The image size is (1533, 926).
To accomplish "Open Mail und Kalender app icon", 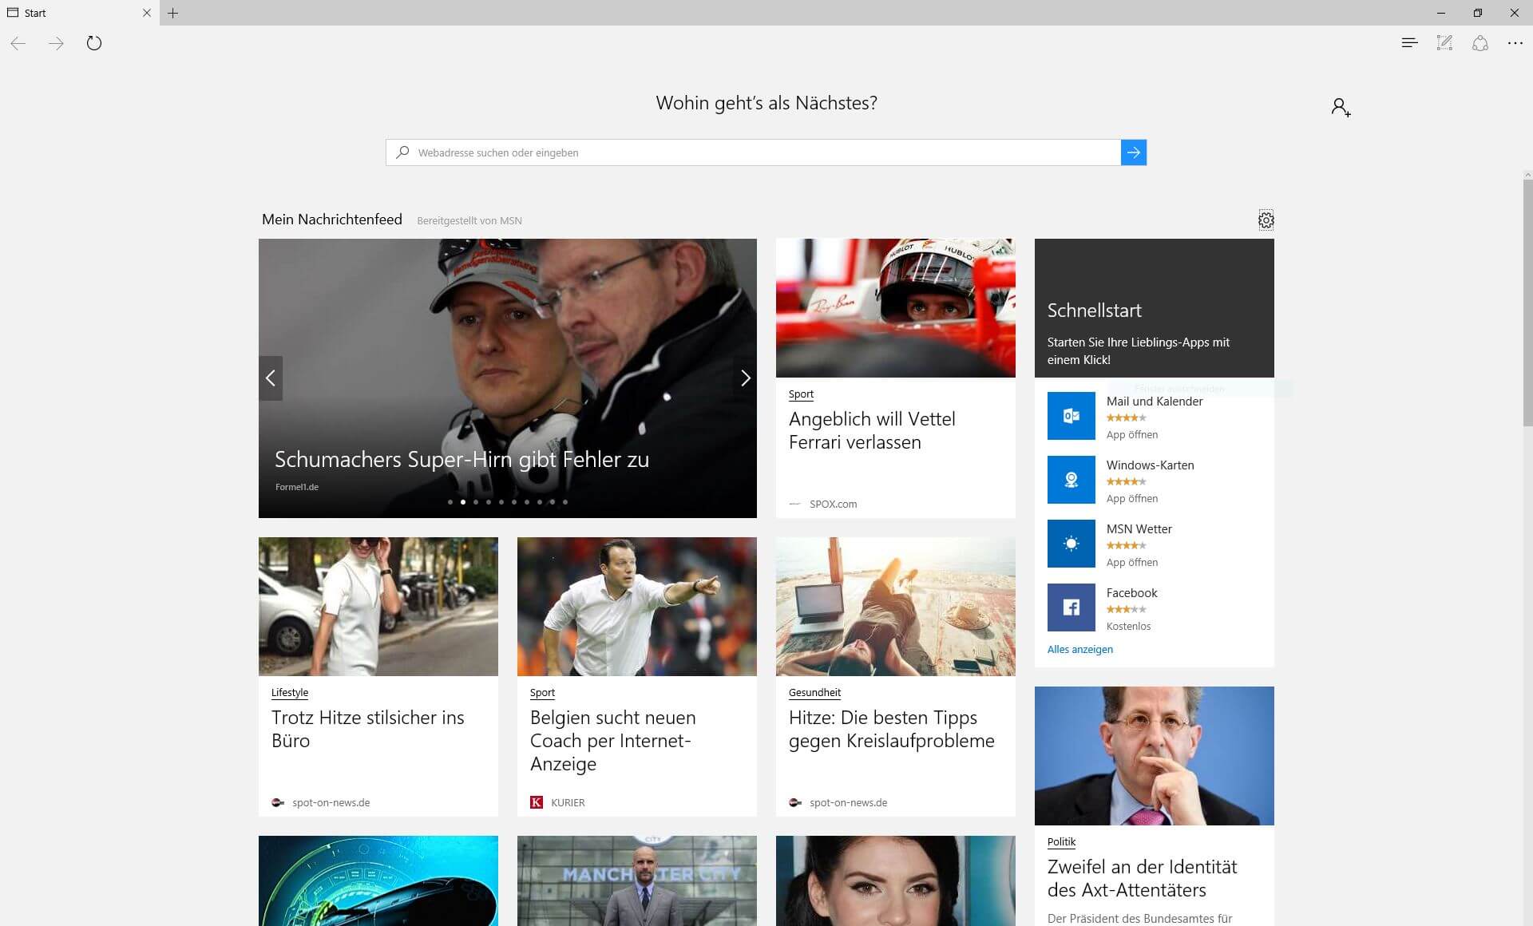I will [1072, 416].
